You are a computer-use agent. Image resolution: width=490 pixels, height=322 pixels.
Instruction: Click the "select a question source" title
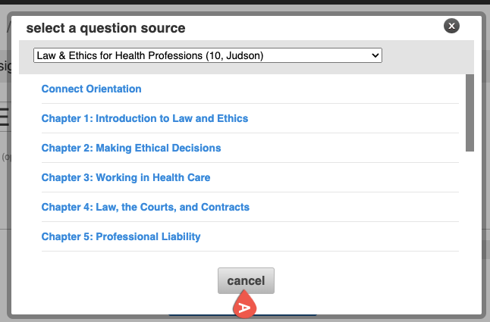pos(105,28)
